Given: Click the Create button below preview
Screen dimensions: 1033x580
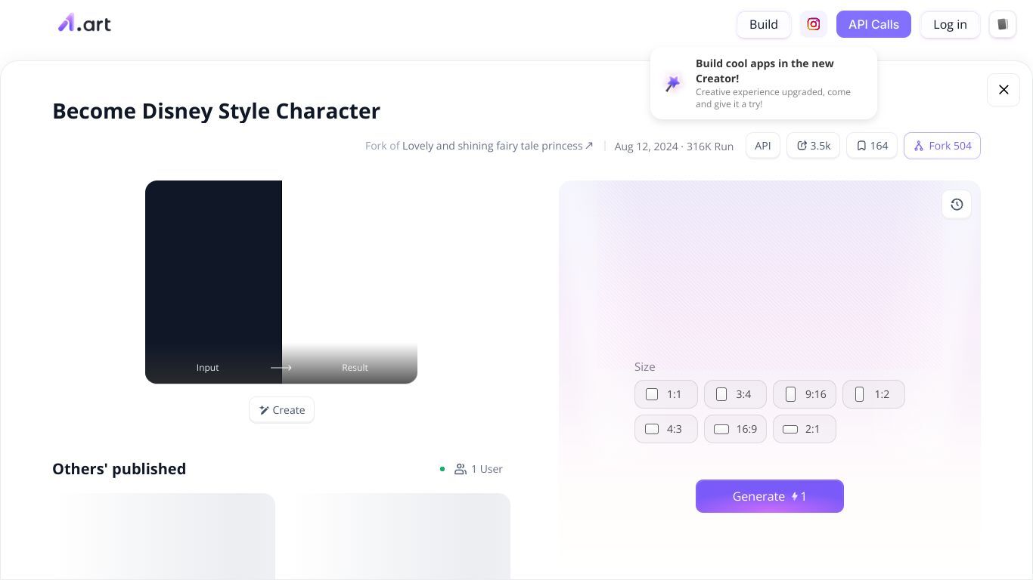Looking at the screenshot, I should click(281, 410).
